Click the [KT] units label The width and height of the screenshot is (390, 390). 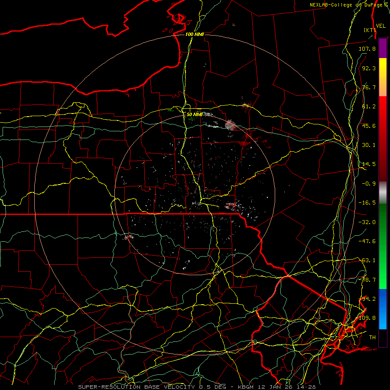click(x=370, y=30)
